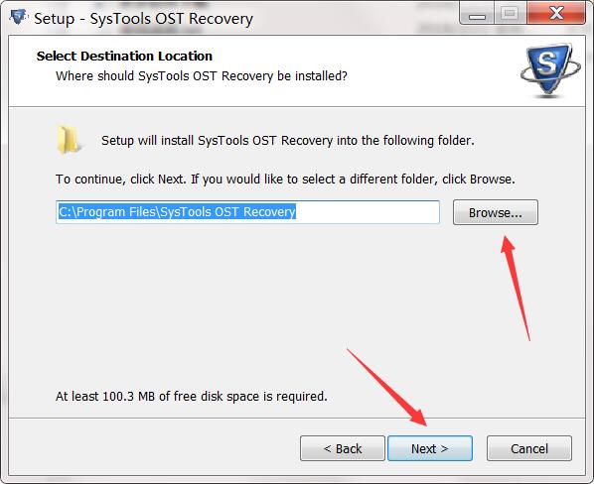Screen dimensions: 594x484
Task: Click the 'Setup will install' description line
Action: click(288, 141)
